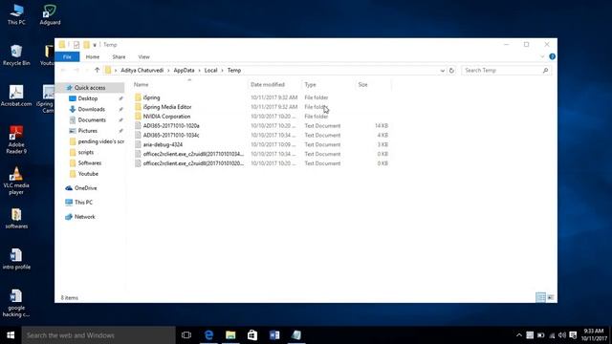Open volume control in system tray

point(562,335)
